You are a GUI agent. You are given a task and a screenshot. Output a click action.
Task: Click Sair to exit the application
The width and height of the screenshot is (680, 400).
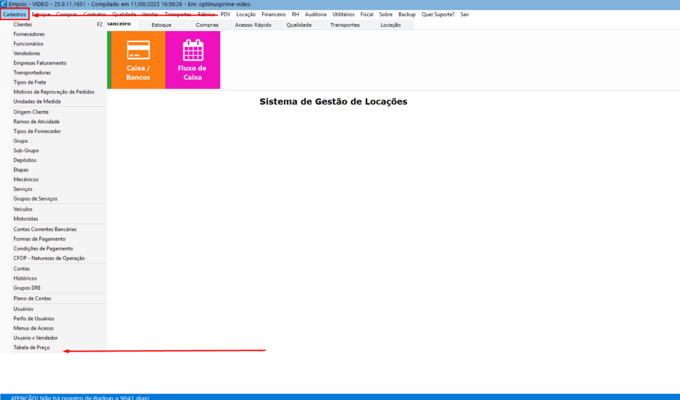pos(465,14)
